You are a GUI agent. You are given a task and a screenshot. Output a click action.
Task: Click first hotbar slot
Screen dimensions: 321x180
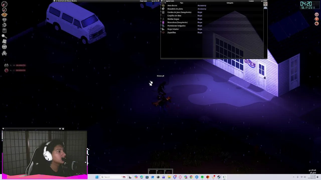pos(152,171)
